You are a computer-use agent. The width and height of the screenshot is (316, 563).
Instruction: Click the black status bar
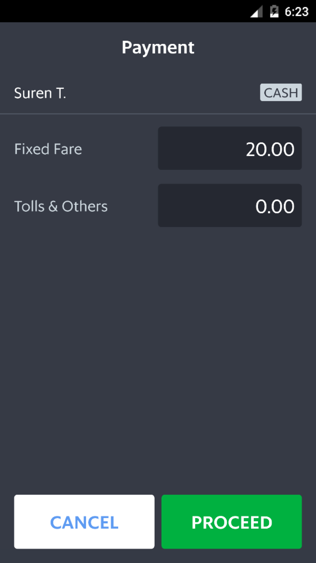coord(117,11)
